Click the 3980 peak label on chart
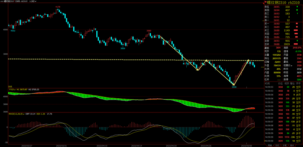The image size is (303, 147). click(149, 31)
